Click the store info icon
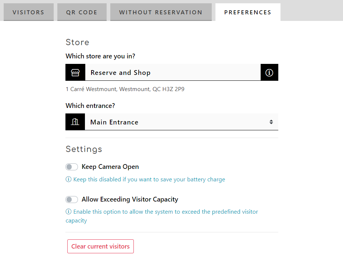 (269, 73)
